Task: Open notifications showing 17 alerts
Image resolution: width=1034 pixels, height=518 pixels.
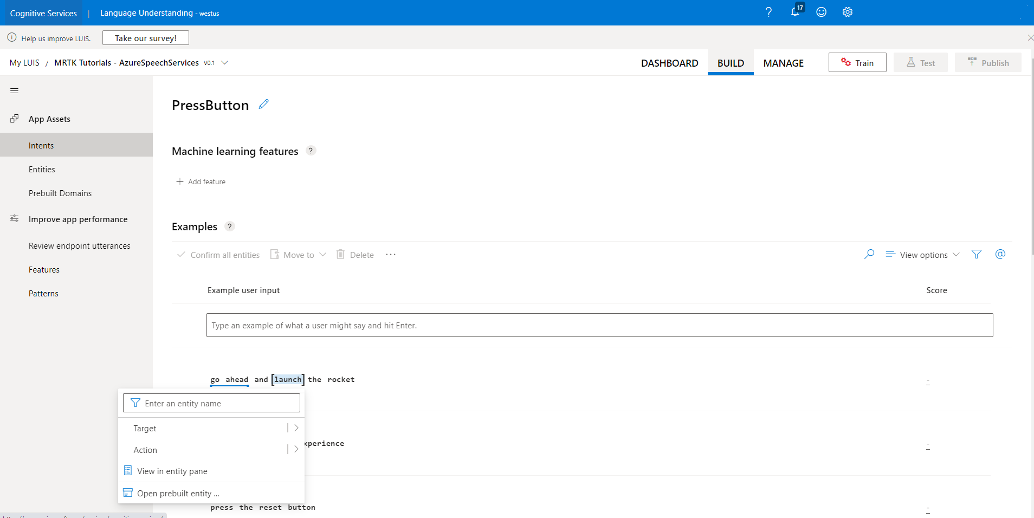Action: (794, 12)
